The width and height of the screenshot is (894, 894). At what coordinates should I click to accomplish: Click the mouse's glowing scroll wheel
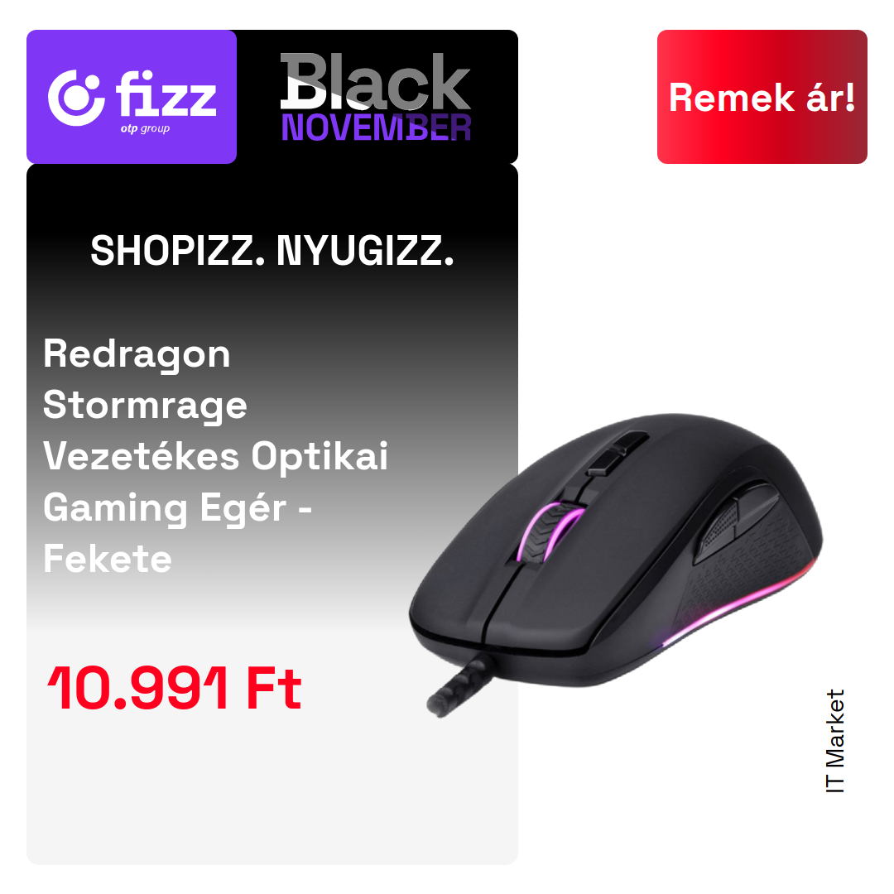[550, 532]
